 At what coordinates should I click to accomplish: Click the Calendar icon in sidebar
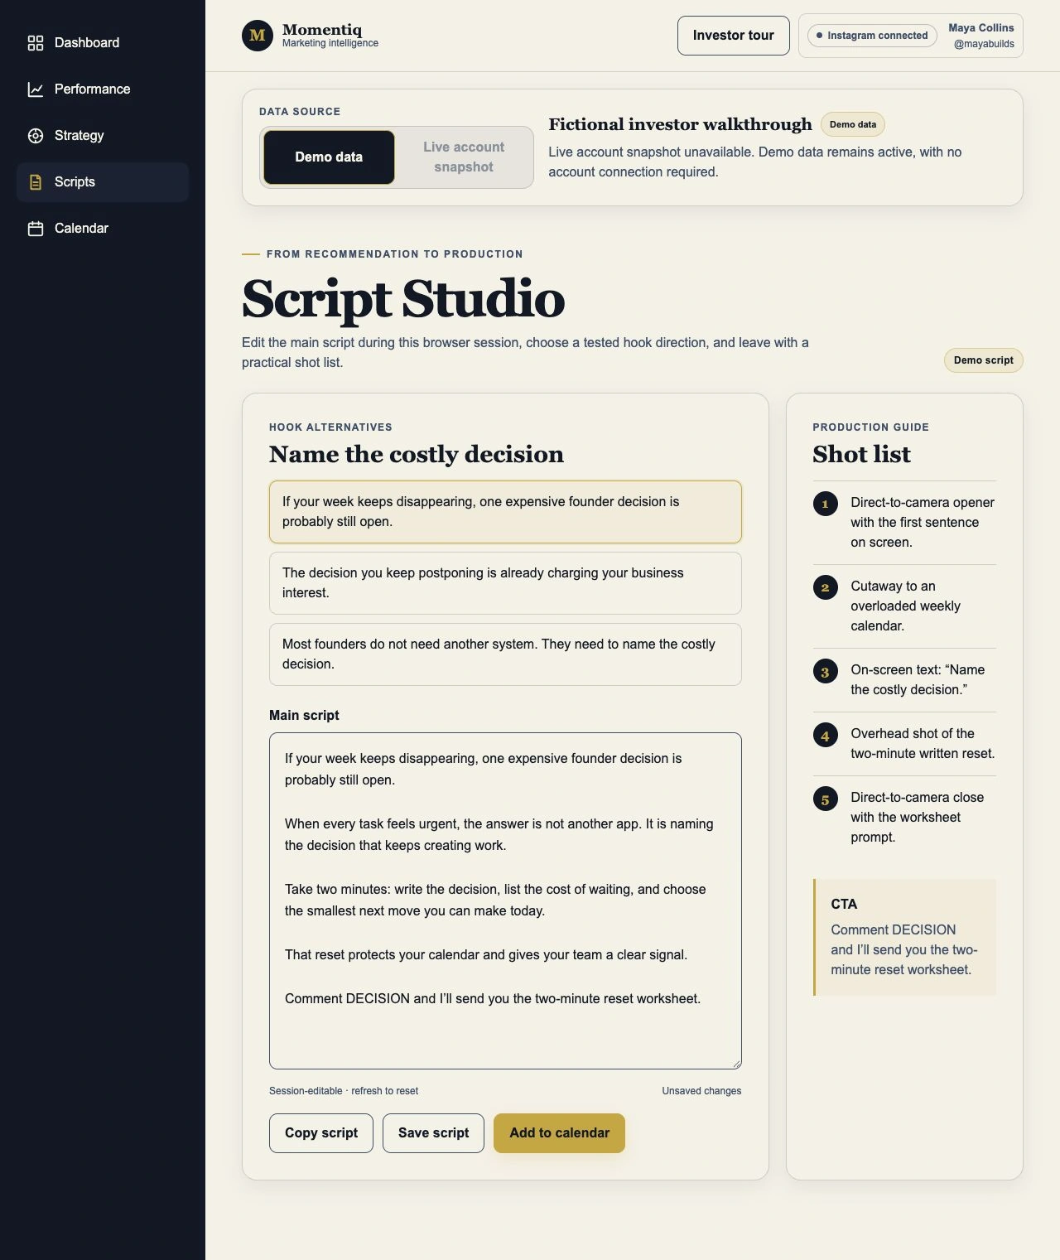click(36, 229)
